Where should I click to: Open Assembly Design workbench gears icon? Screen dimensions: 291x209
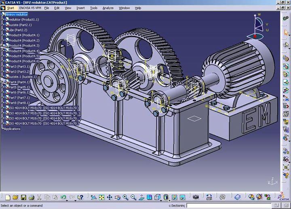[286, 18]
